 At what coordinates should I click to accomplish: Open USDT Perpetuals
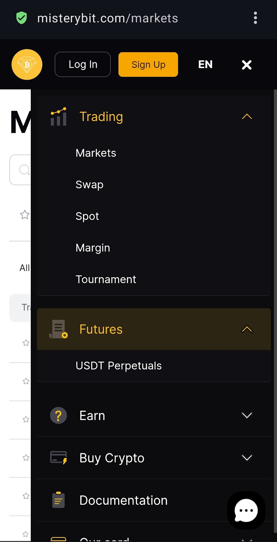click(119, 366)
